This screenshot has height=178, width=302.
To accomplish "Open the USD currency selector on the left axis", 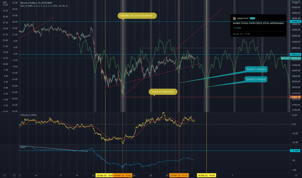I will (5, 3).
